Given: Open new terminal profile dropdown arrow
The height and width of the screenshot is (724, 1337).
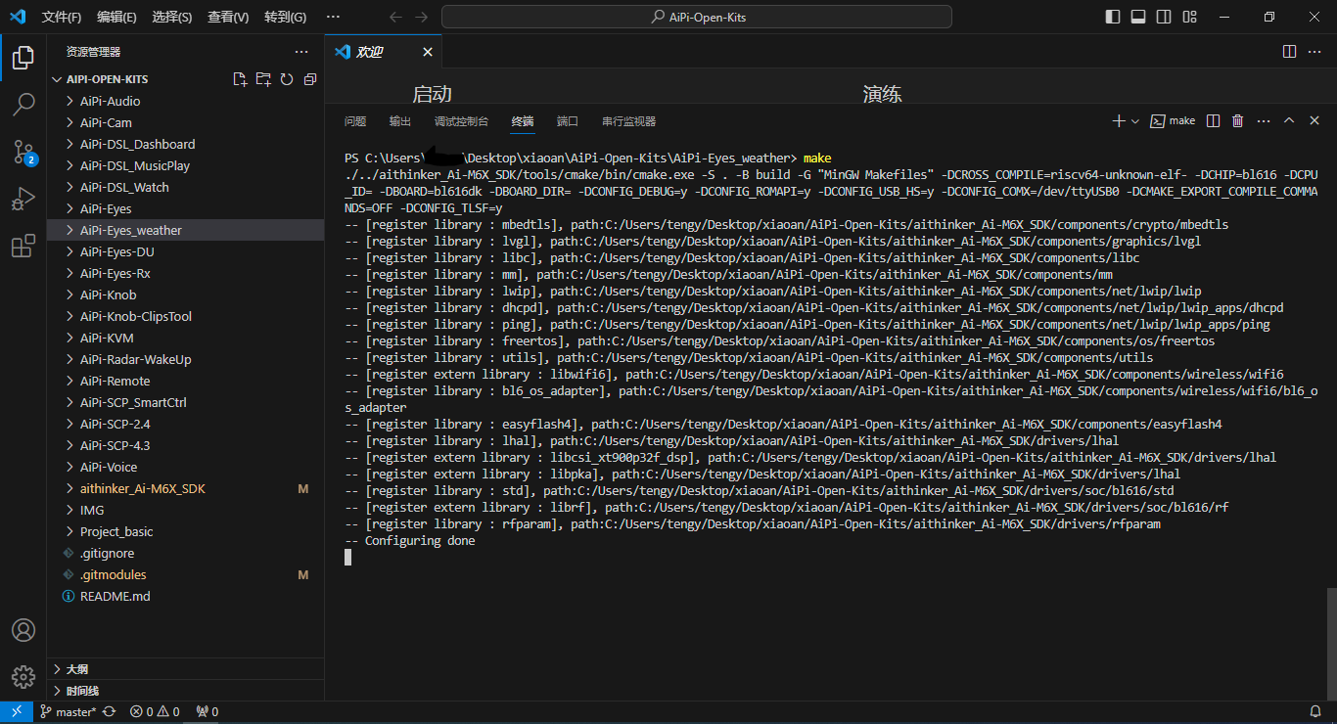Looking at the screenshot, I should pos(1135,121).
